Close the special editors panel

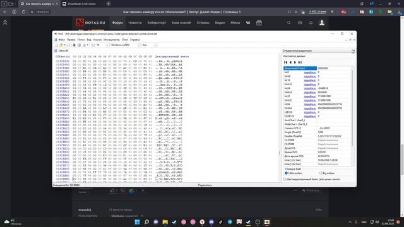coord(353,51)
